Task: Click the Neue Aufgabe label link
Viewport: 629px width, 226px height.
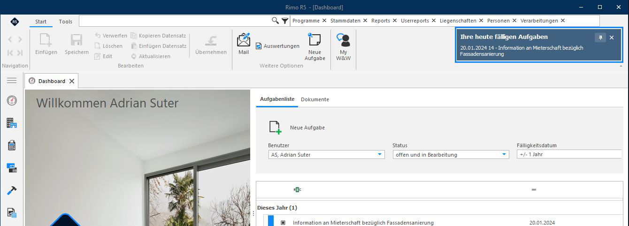Action: [307, 128]
